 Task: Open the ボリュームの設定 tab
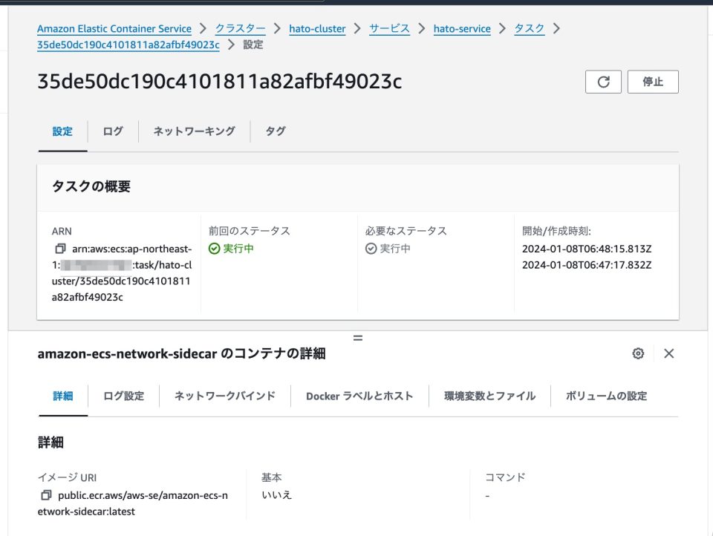(x=608, y=396)
